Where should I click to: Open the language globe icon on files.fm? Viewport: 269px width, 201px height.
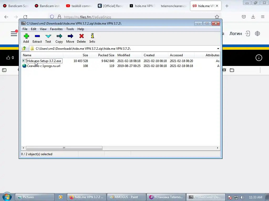257,33
